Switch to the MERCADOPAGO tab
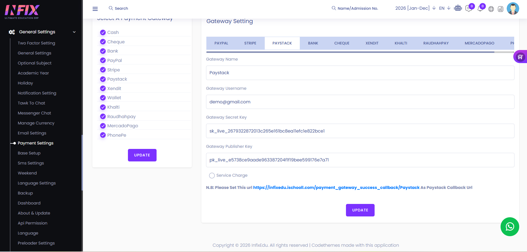The width and height of the screenshot is (527, 252). point(480,43)
